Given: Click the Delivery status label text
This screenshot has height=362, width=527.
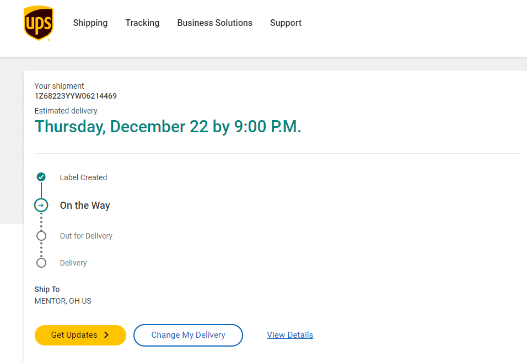Looking at the screenshot, I should click(x=73, y=263).
